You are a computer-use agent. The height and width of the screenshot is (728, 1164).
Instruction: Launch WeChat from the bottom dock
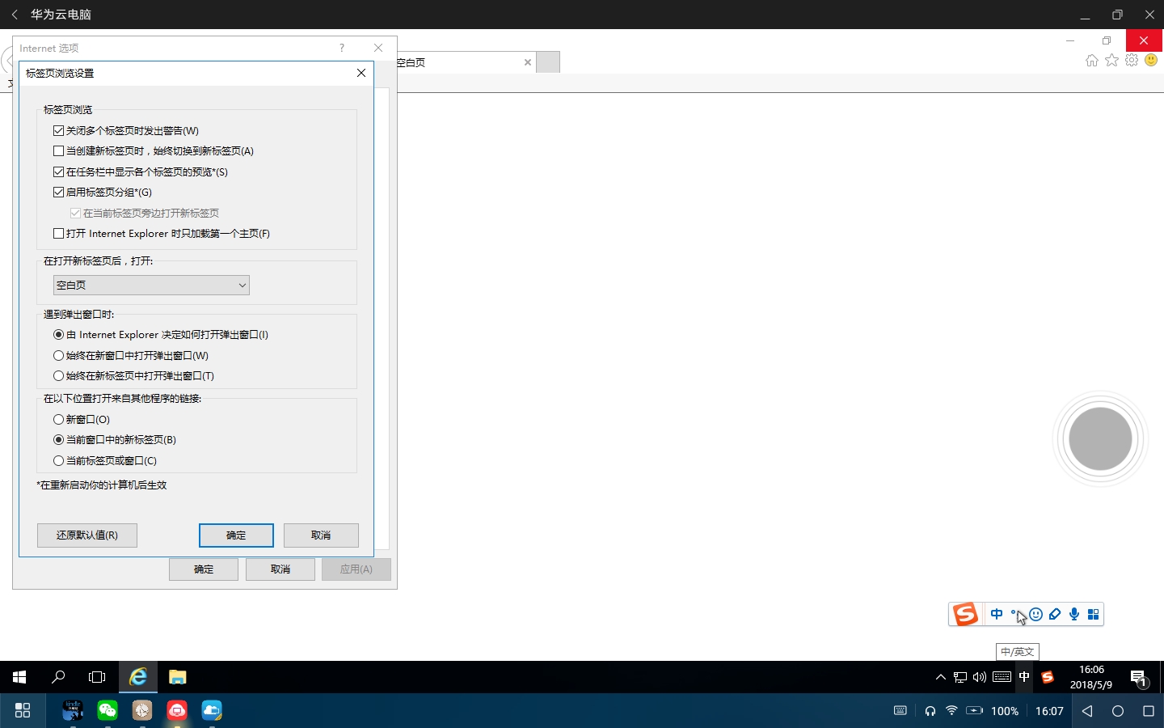pos(108,710)
